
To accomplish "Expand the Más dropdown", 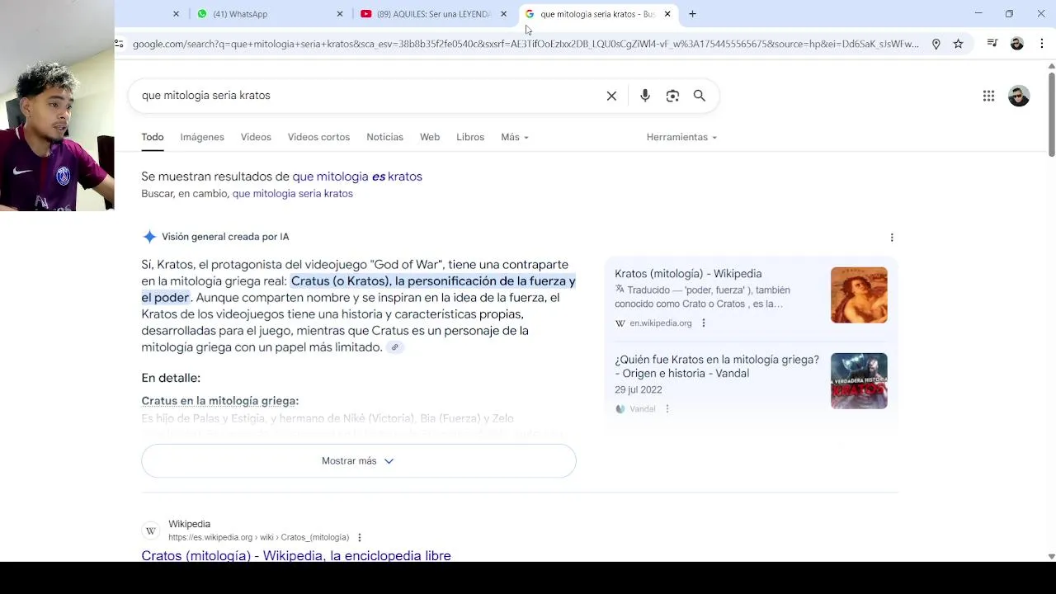I will tap(515, 137).
